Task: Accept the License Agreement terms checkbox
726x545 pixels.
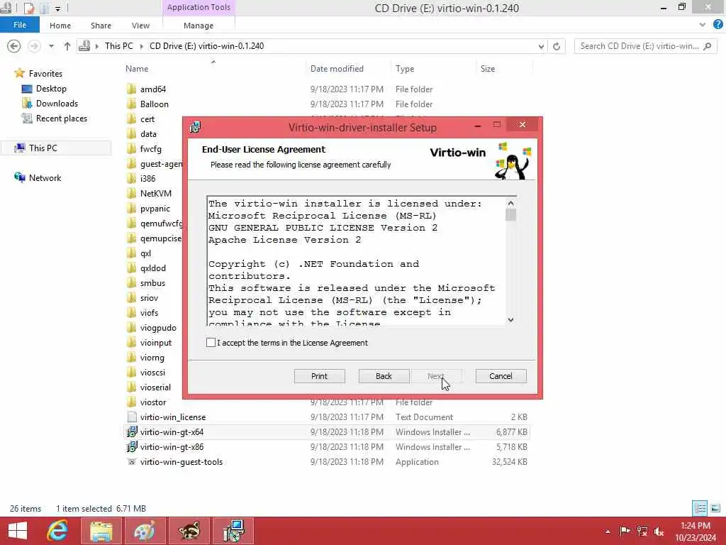Action: coord(211,343)
